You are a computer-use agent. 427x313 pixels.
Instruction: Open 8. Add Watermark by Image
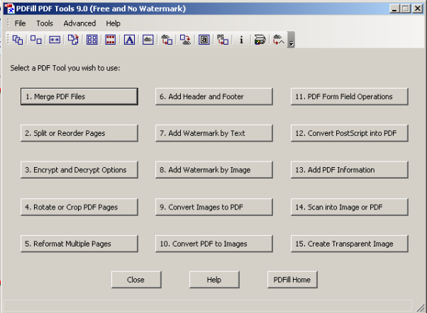coord(213,170)
